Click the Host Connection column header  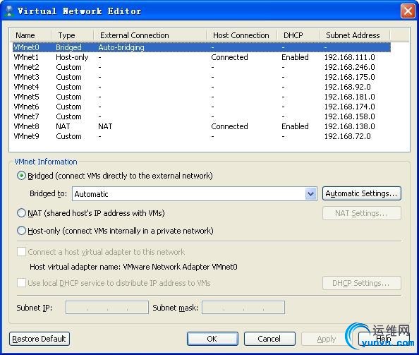241,35
